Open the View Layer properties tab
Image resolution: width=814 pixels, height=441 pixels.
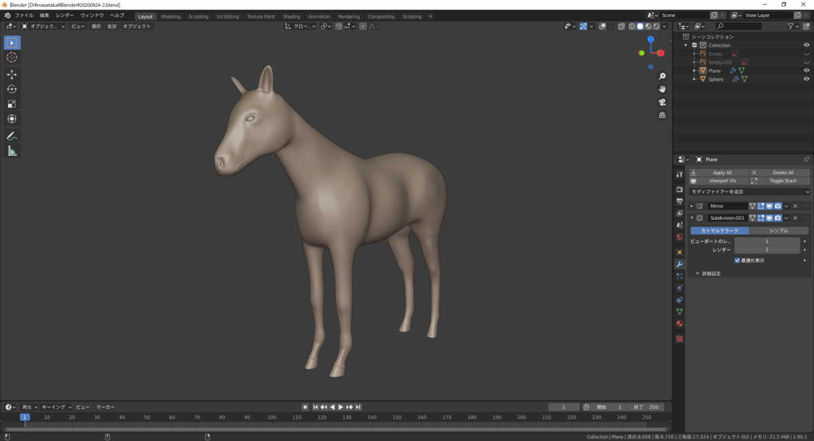[x=680, y=213]
